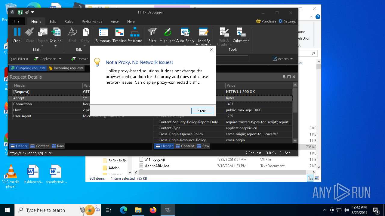Open the Task View button

pyautogui.click(x=108, y=210)
